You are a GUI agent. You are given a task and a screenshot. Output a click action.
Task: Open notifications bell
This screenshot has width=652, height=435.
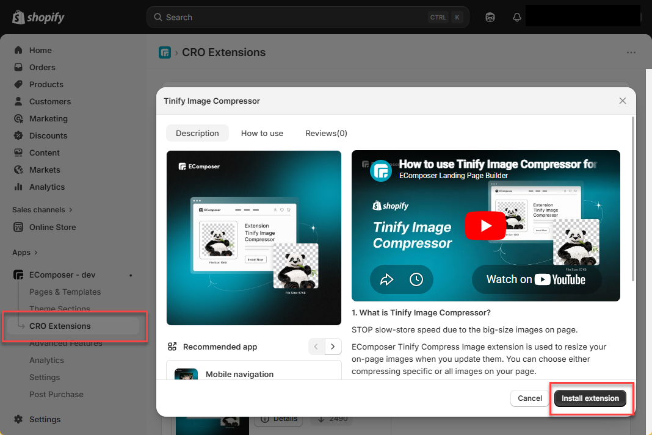[x=517, y=17]
